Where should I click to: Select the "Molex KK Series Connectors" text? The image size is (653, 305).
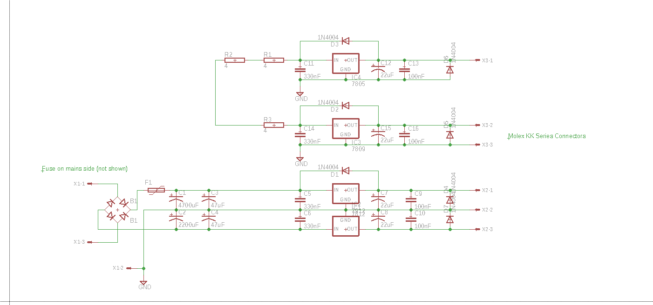(x=547, y=136)
